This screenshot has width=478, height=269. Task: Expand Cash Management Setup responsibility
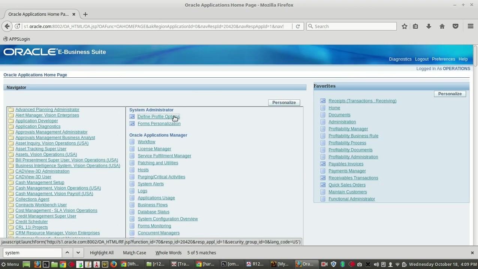[x=40, y=182]
